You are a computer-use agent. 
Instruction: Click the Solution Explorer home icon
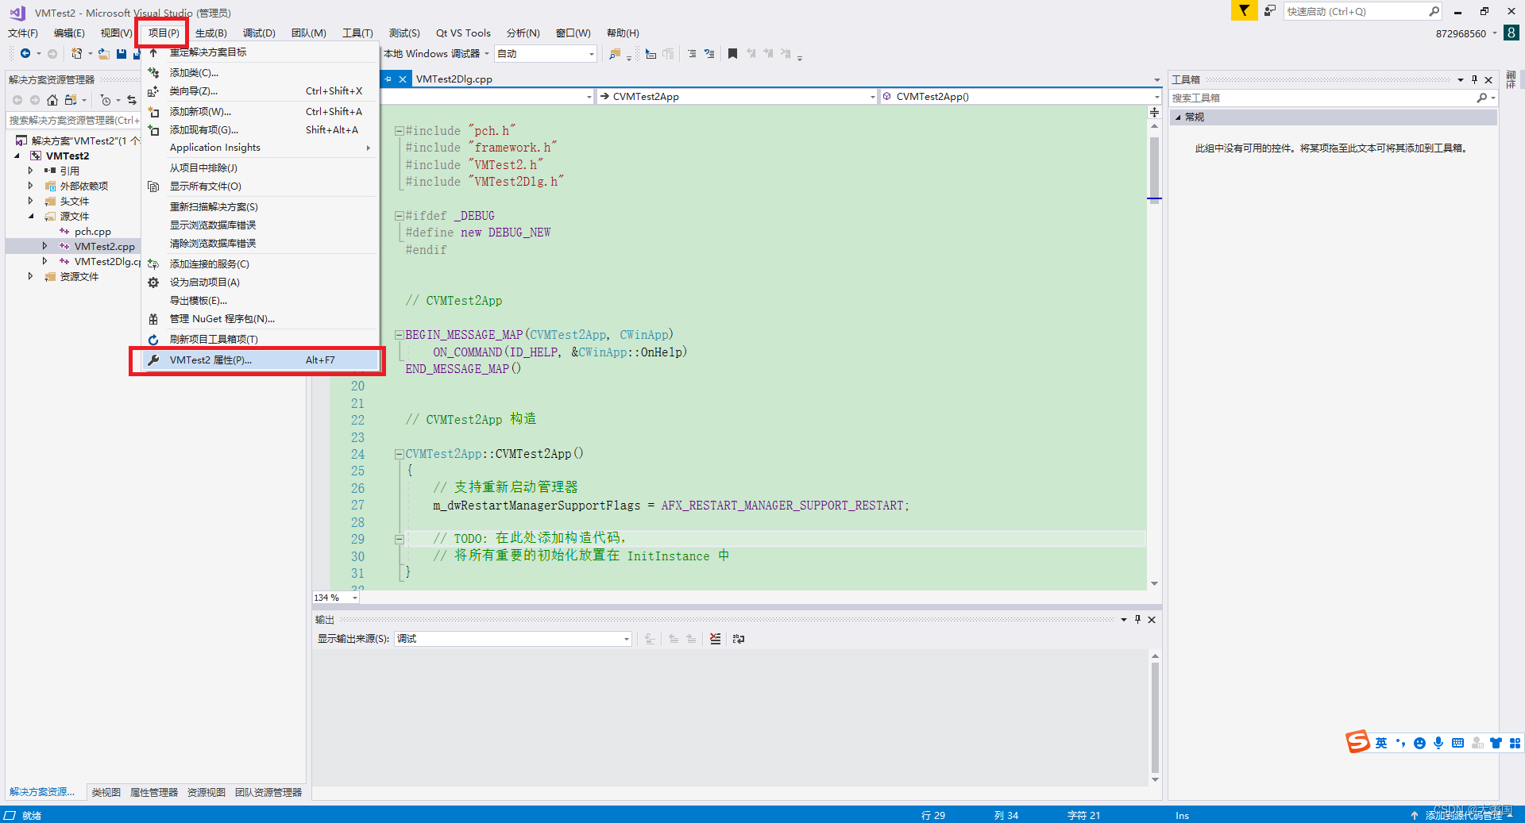click(52, 100)
